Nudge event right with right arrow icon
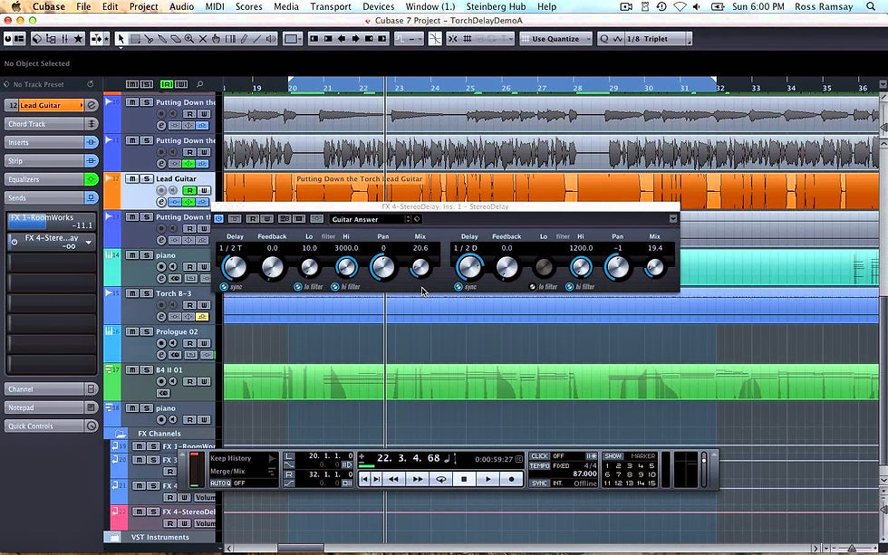 click(355, 38)
